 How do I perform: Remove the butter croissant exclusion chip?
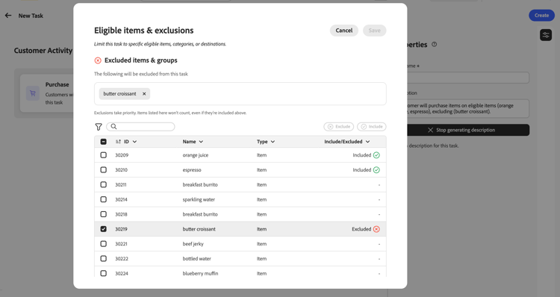pyautogui.click(x=144, y=94)
